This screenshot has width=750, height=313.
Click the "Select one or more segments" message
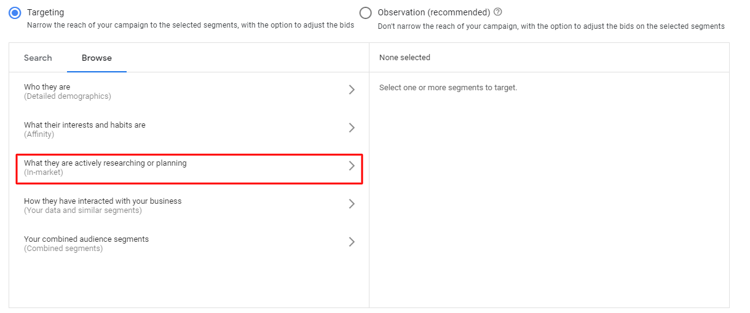point(448,88)
